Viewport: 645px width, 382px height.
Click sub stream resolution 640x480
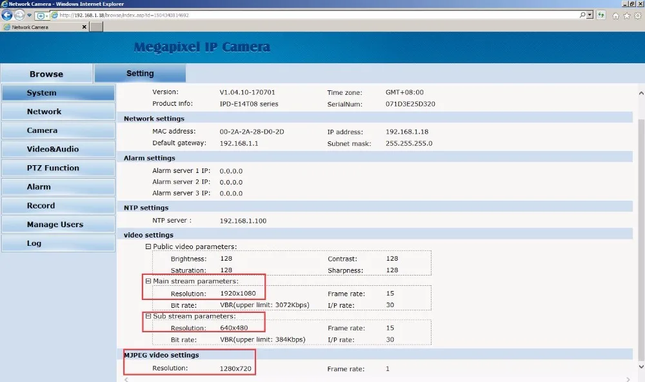click(234, 328)
